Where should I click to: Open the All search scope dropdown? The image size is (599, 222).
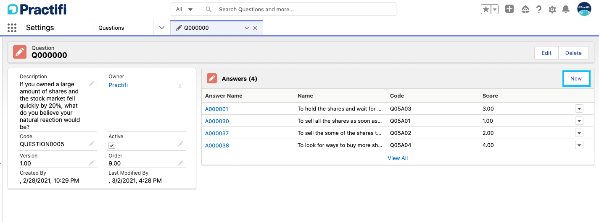(184, 9)
